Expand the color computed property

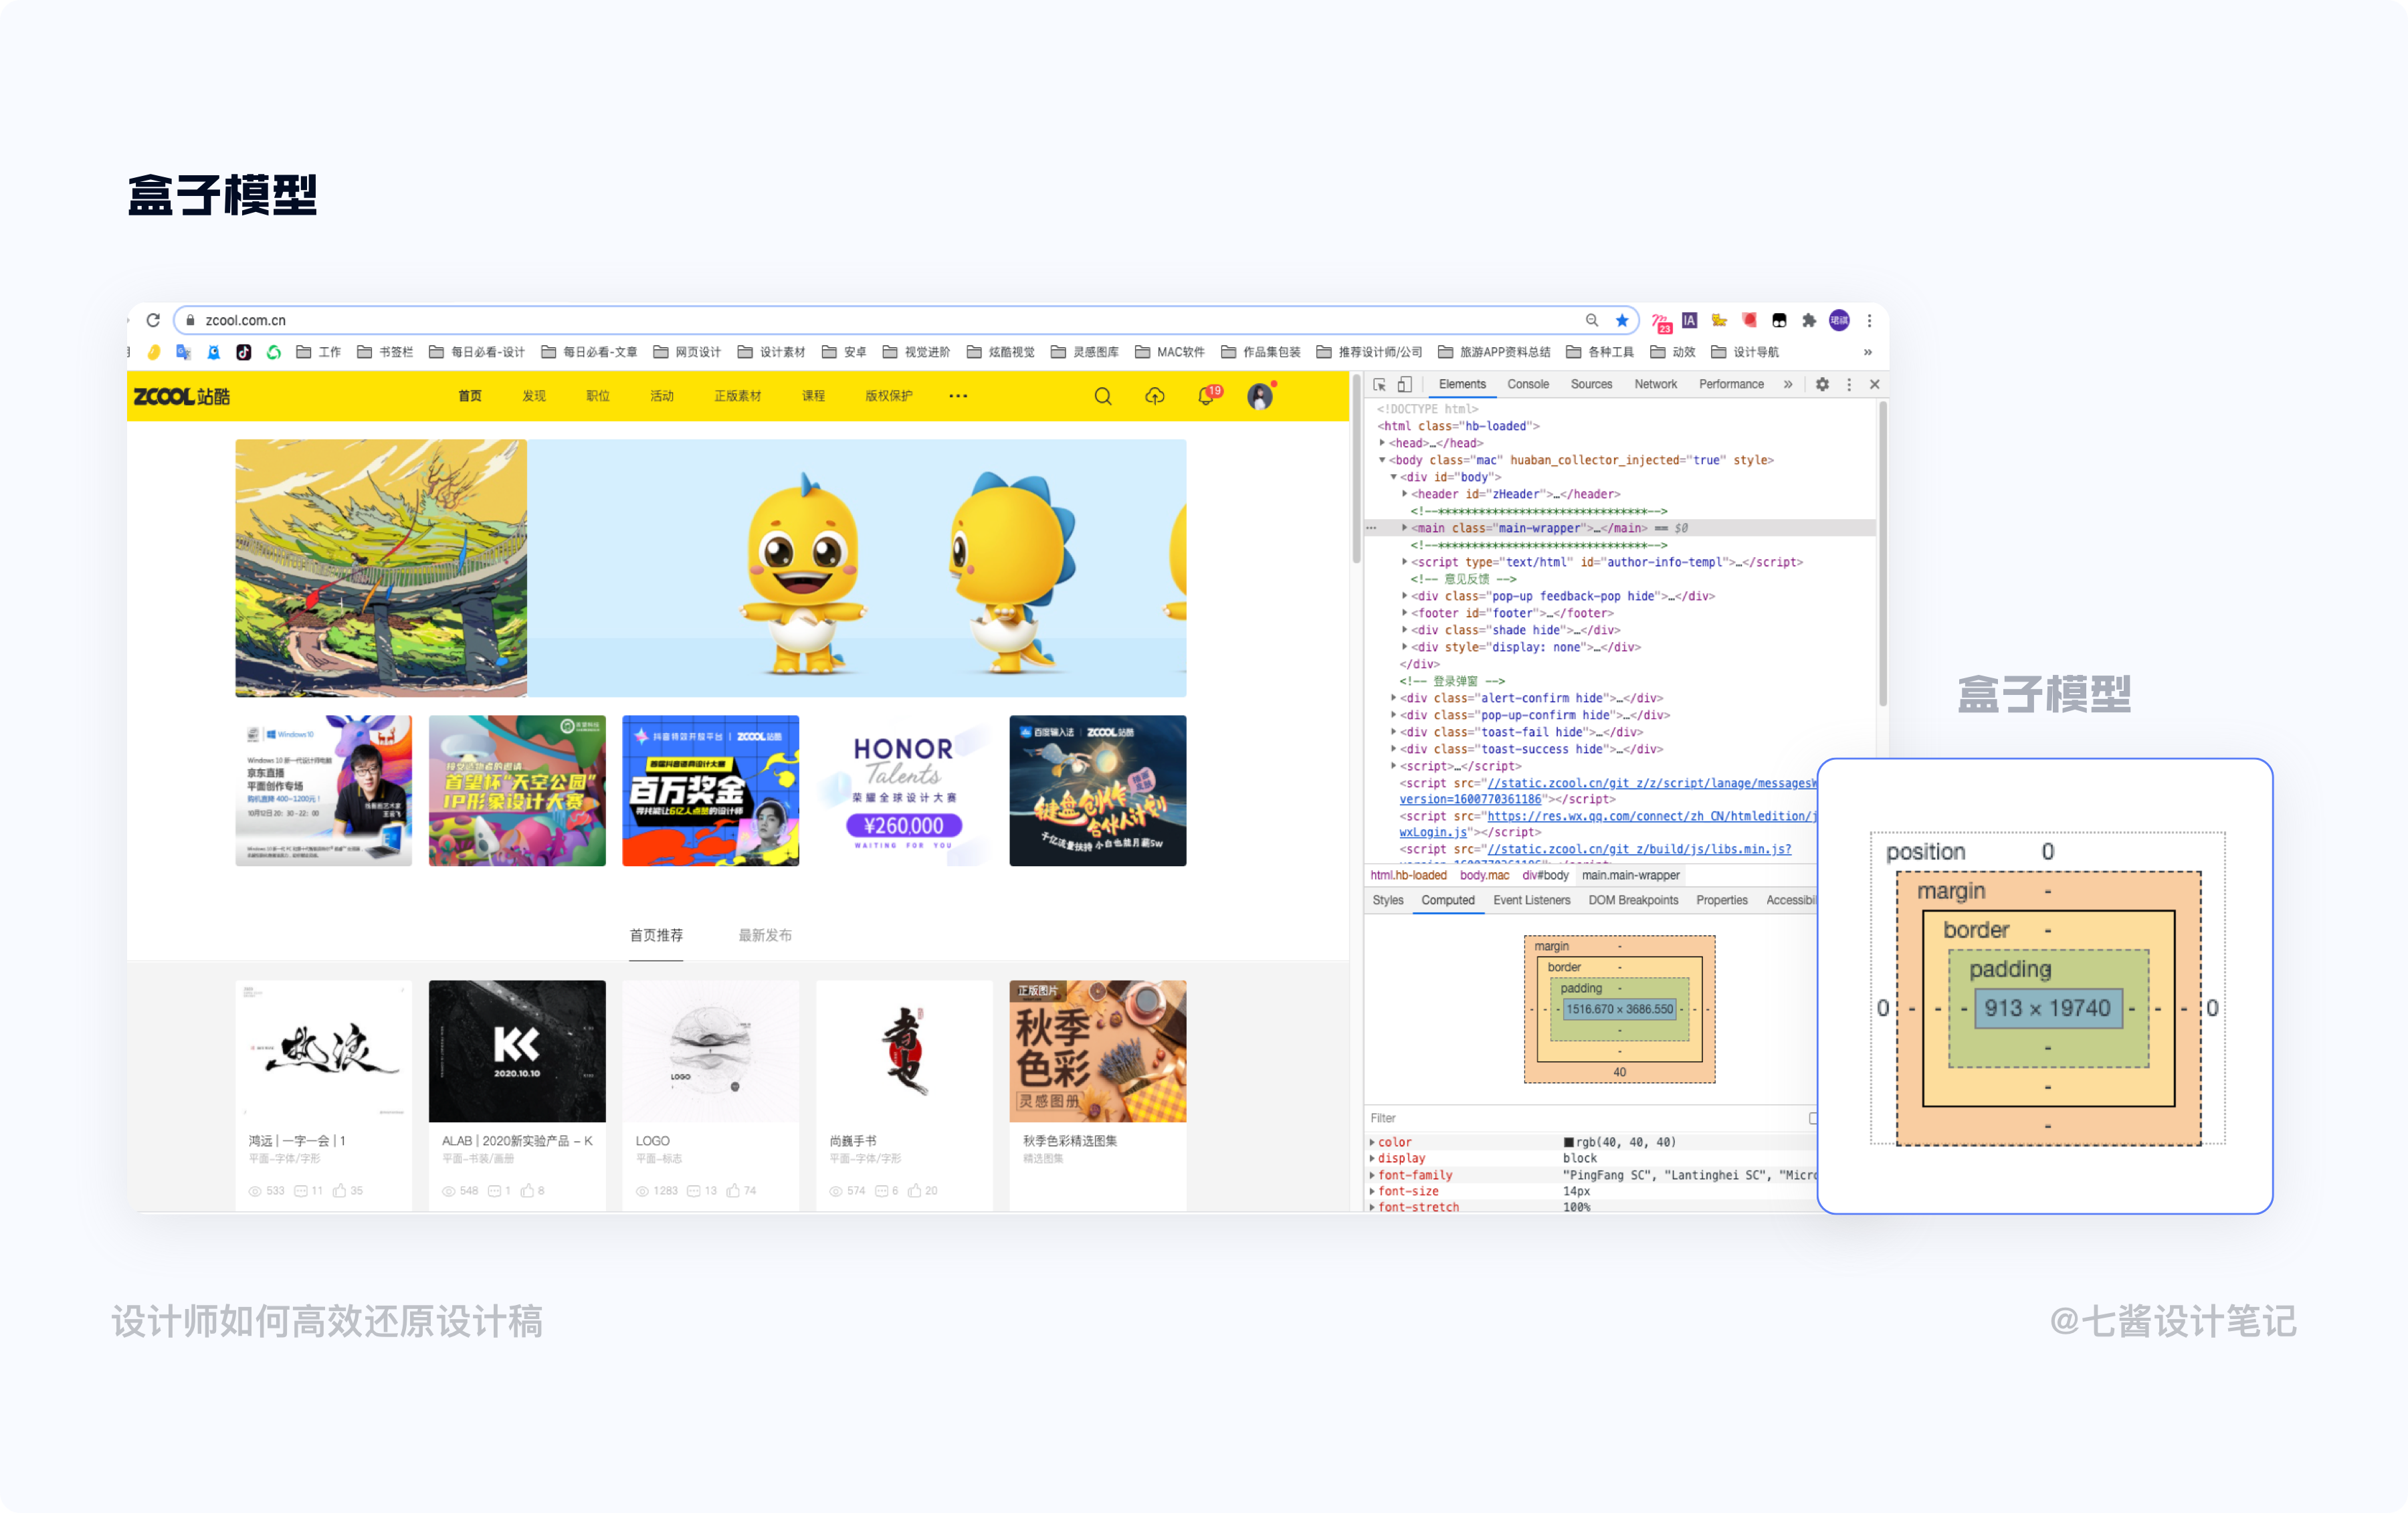[x=1372, y=1142]
